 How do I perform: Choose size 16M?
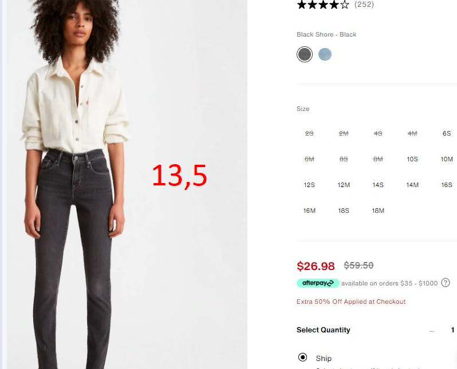click(x=309, y=211)
